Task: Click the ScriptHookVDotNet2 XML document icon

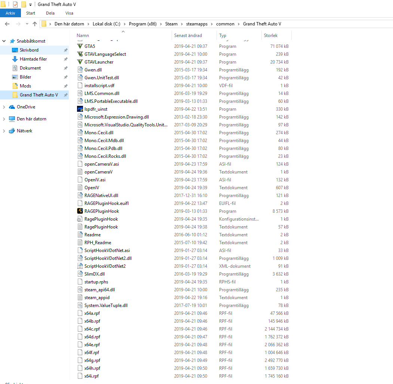Action: 80,266
